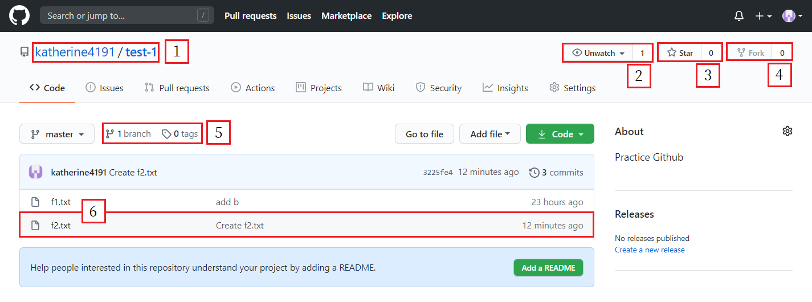View the stargazers count next to Star

coord(711,53)
